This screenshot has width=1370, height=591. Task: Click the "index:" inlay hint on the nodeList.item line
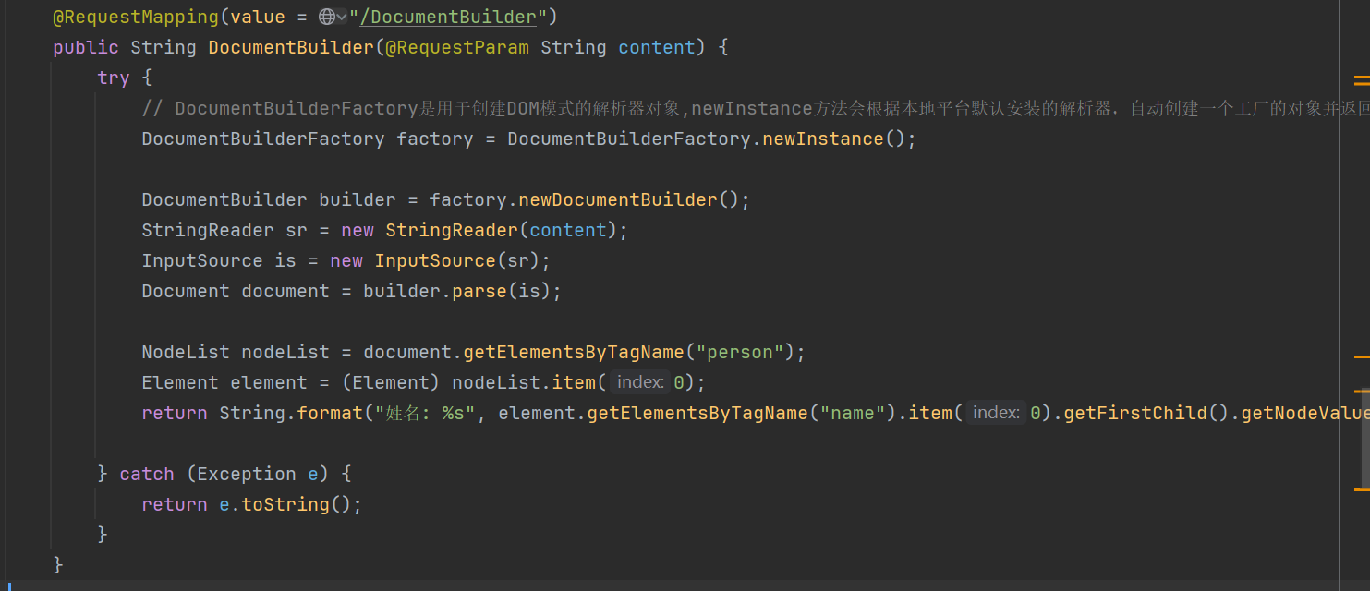tap(640, 382)
